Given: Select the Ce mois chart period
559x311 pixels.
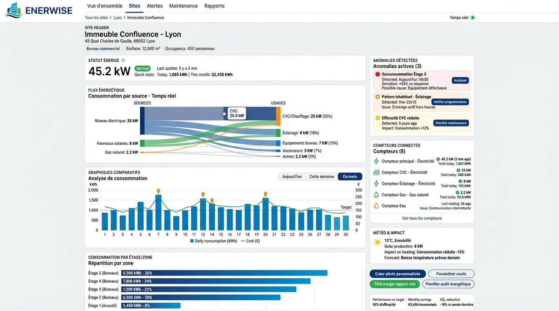Looking at the screenshot, I should point(350,177).
